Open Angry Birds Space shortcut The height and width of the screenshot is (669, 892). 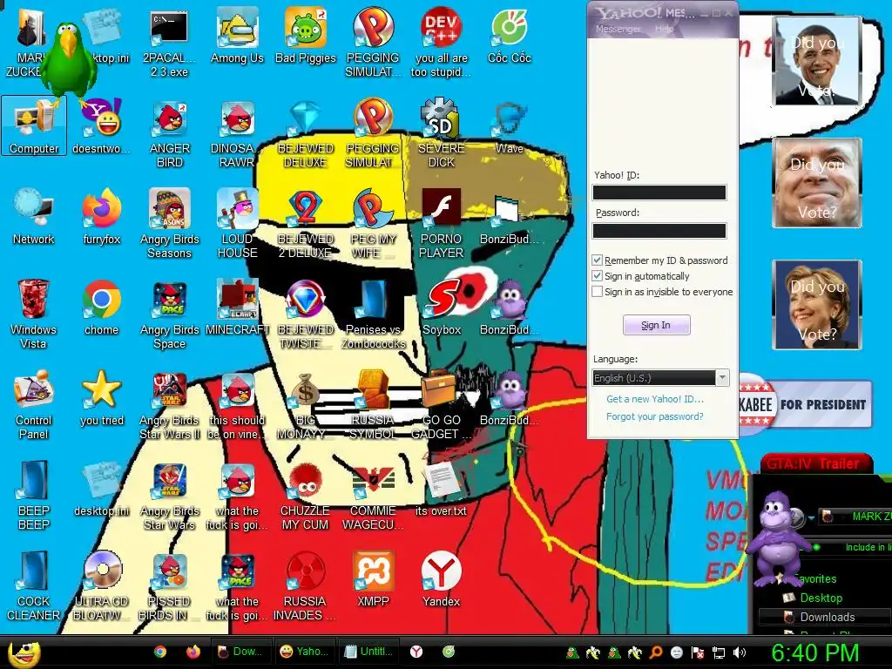tap(170, 314)
